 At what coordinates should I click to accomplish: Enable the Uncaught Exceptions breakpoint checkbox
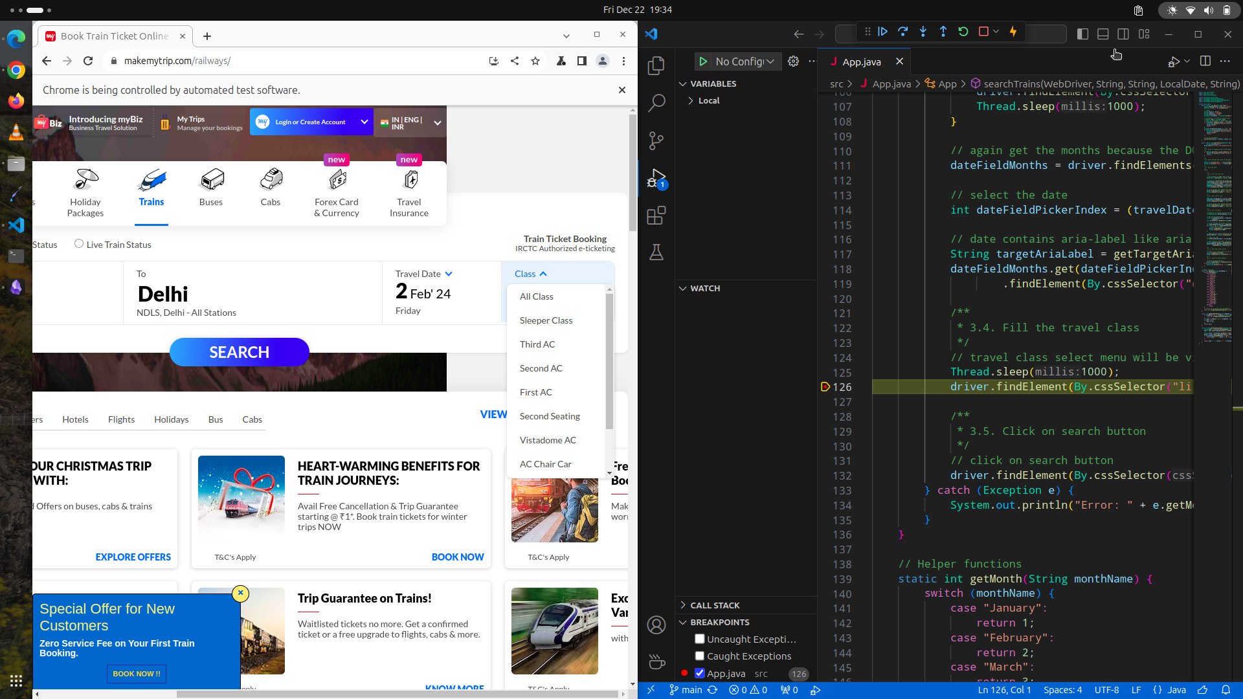(699, 639)
